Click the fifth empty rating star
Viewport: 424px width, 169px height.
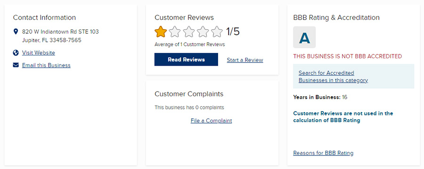217,31
